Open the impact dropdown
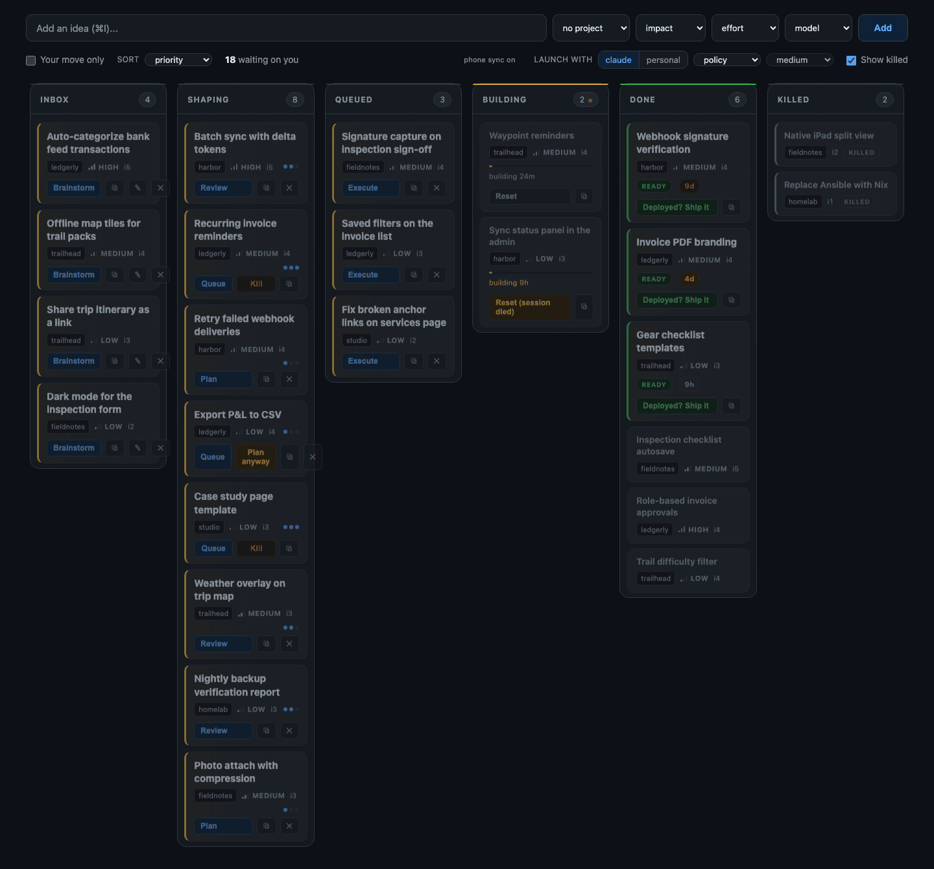 pyautogui.click(x=671, y=28)
